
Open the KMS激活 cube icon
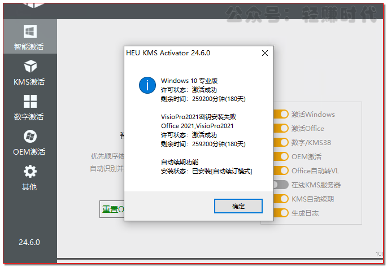[29, 66]
